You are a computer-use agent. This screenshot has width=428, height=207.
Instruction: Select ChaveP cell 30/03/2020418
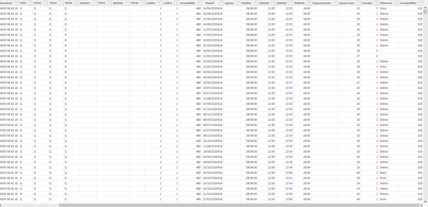tap(213, 173)
